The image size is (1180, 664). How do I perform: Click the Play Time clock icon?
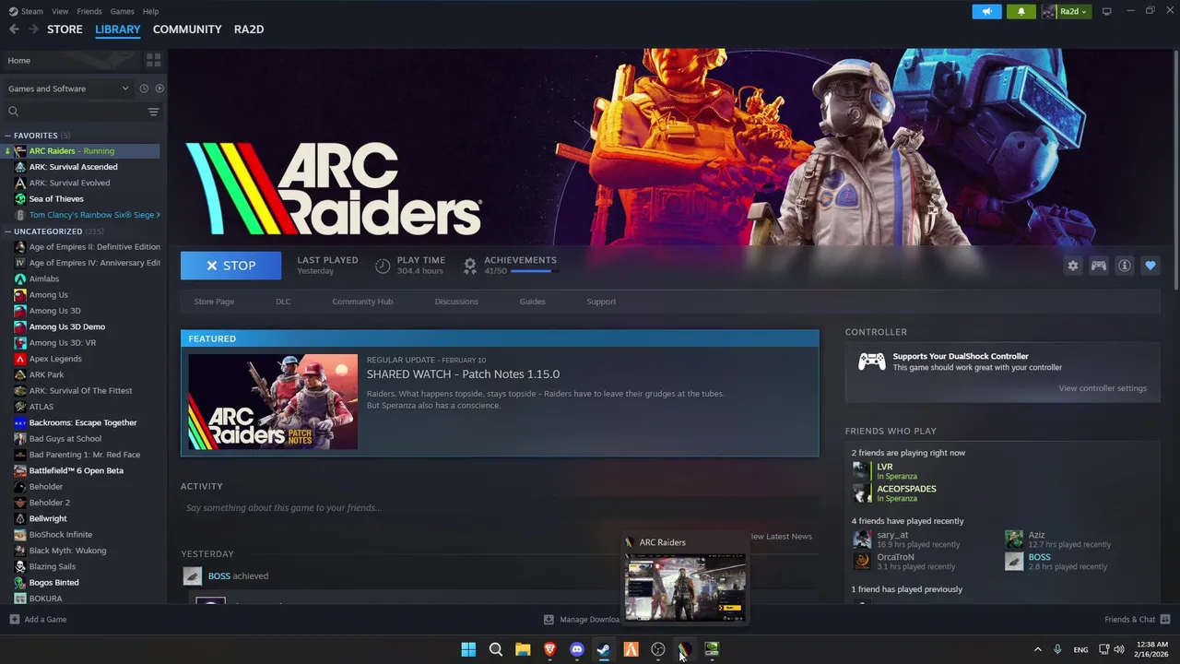coord(383,266)
